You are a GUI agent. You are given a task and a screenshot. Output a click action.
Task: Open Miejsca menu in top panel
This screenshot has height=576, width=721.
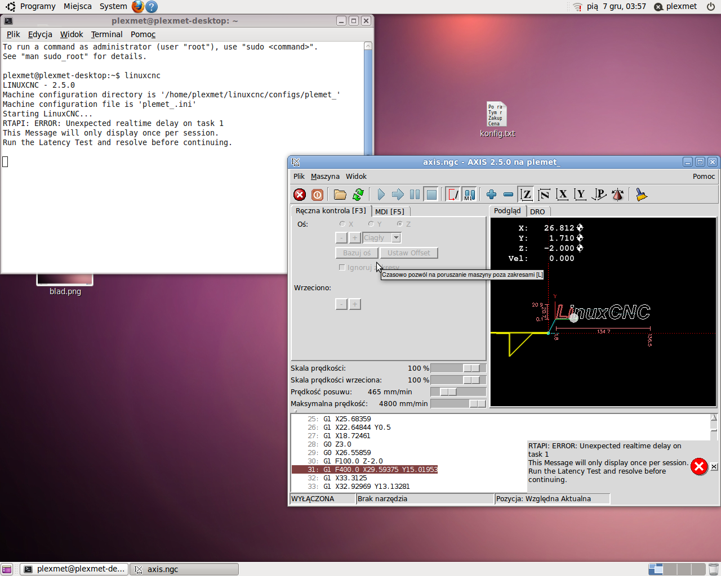pos(78,6)
